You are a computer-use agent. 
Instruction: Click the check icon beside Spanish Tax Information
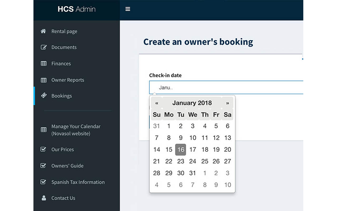click(43, 182)
